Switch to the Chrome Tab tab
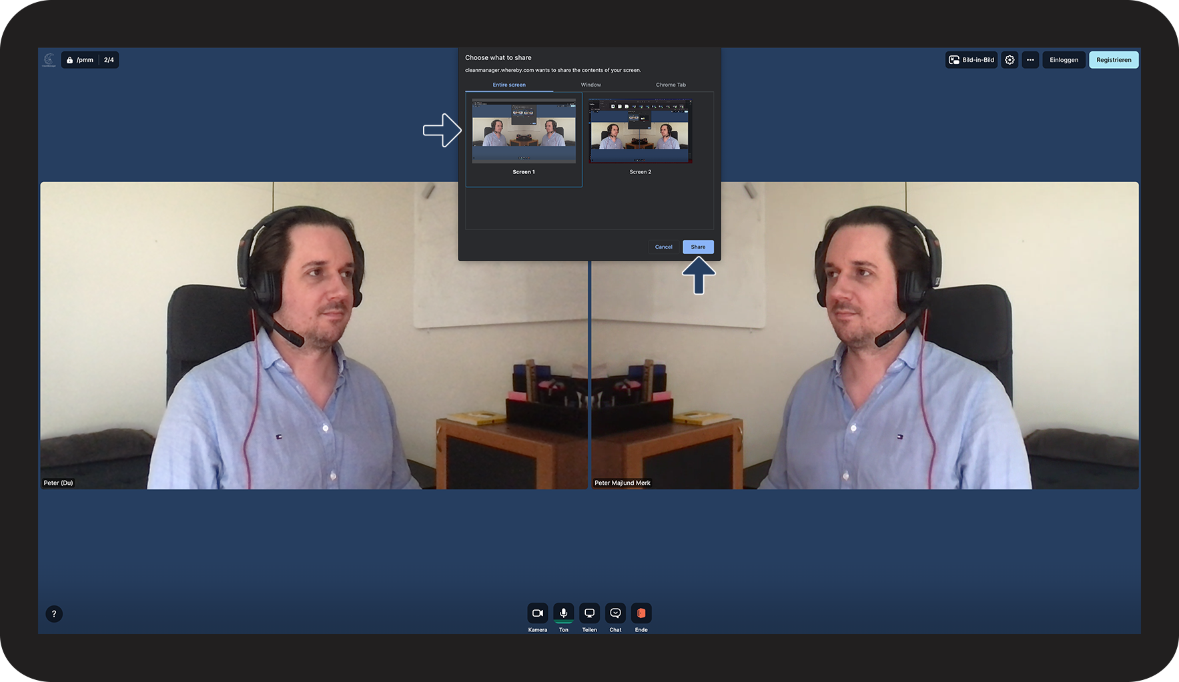 click(671, 85)
